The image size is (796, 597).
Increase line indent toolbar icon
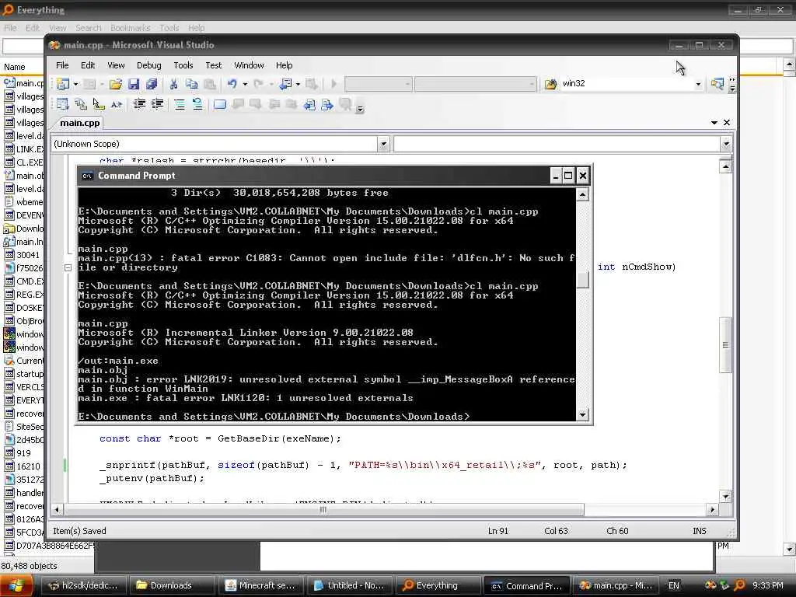tap(157, 105)
